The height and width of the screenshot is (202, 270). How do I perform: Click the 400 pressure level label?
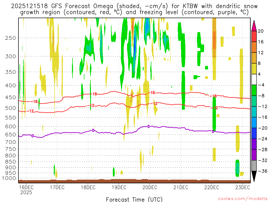[x=11, y=85]
